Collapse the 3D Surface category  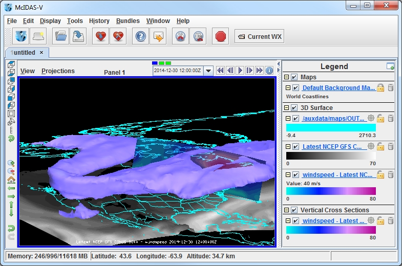click(x=287, y=108)
